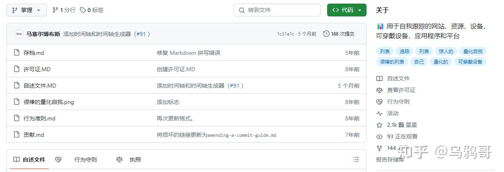Open sidebar 自述文件 link
Screen dimensions: 504x172
point(398,78)
